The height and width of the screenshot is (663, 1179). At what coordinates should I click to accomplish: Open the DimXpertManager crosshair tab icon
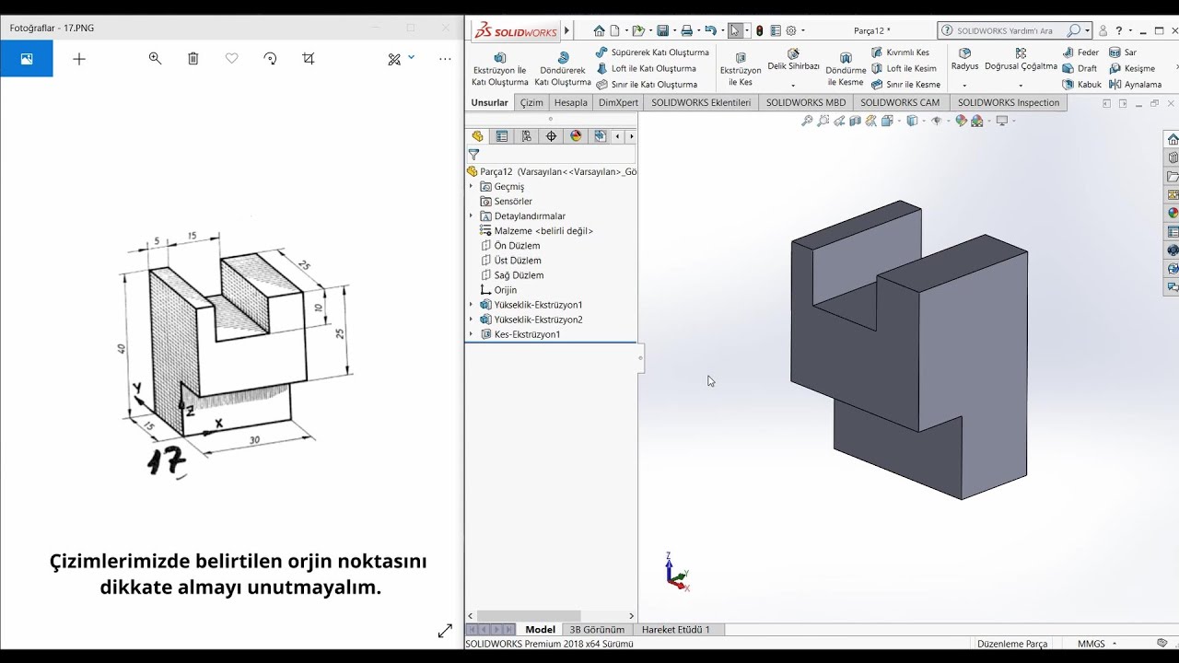[x=551, y=136]
